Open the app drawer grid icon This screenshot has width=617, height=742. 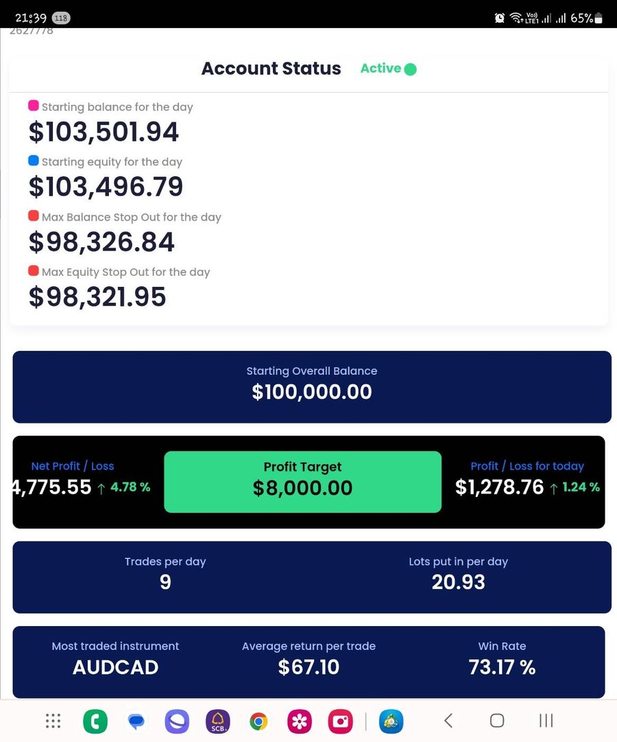(x=53, y=721)
